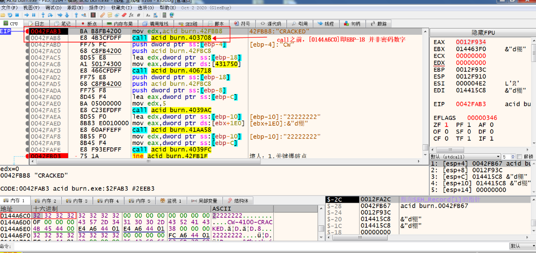Click call acid burn.406718 instruction
Image resolution: width=536 pixels, height=253 pixels.
click(172, 70)
